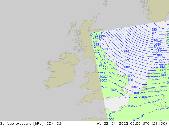The width and height of the screenshot is (169, 130).
Task: Click the '1003' isobar label over Wales border
Action: tap(103, 80)
